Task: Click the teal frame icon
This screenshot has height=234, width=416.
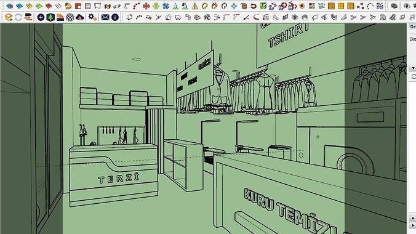Action: (x=322, y=6)
